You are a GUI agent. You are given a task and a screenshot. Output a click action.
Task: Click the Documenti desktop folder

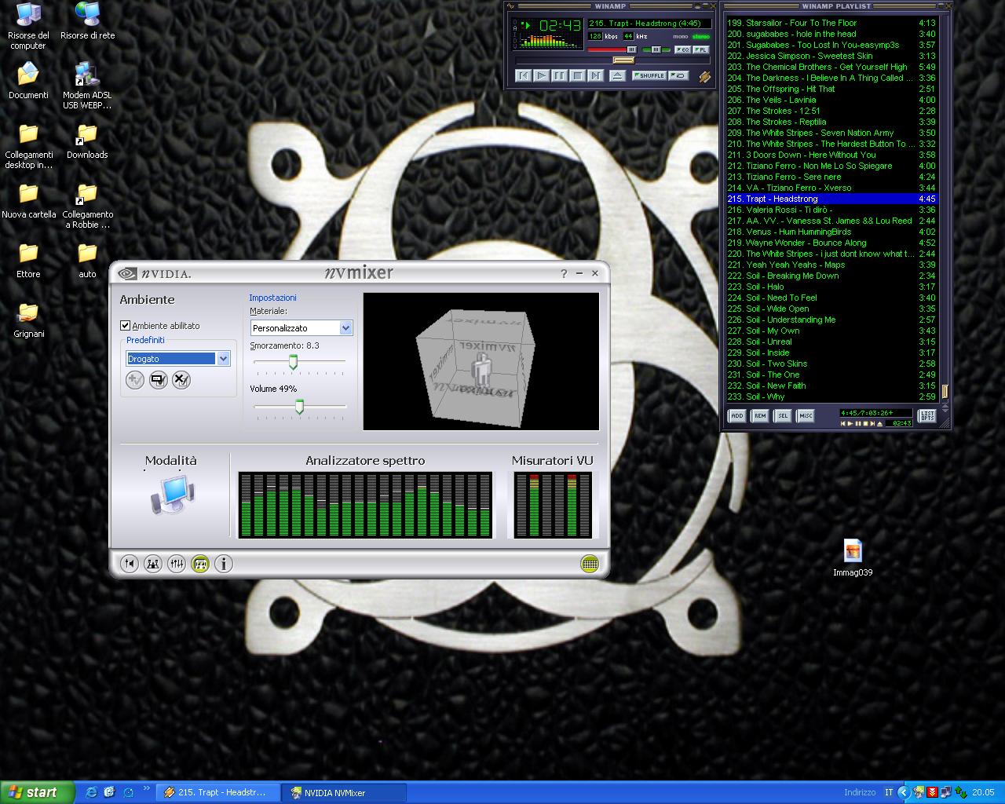[28, 81]
